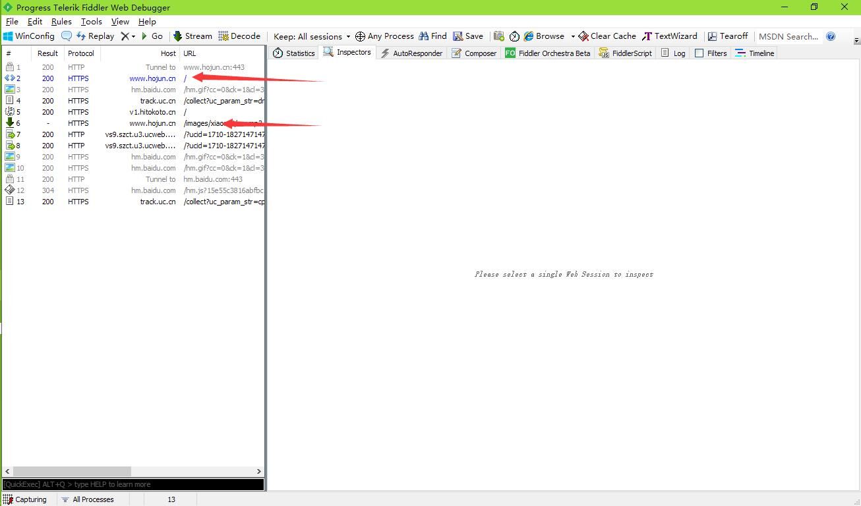Click the QuickExec command input box
The image size is (861, 506).
coord(133,484)
